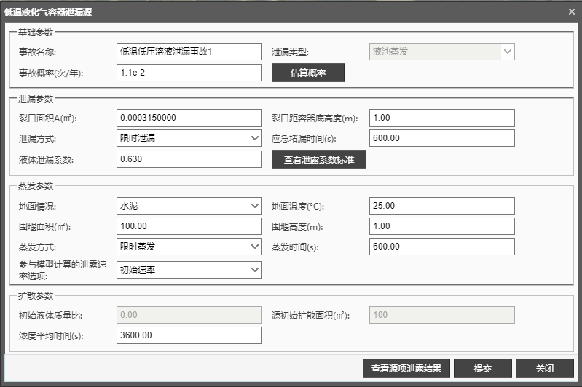Click the 查看源项泄漏结果 button
The height and width of the screenshot is (387, 582).
tap(406, 368)
